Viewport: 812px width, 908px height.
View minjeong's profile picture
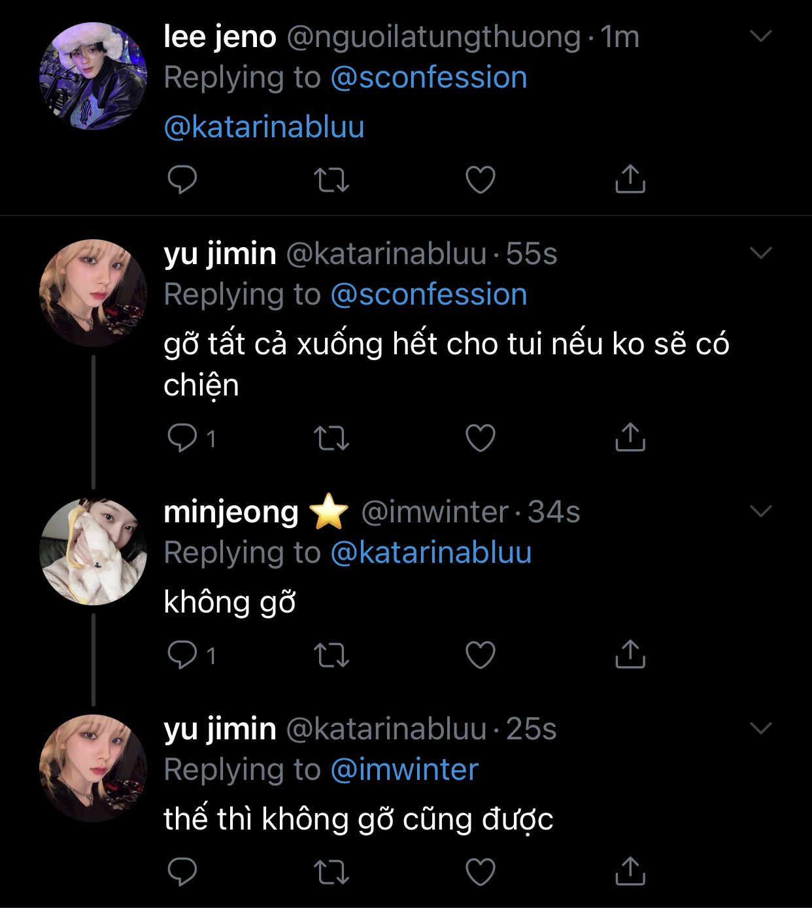(x=93, y=551)
